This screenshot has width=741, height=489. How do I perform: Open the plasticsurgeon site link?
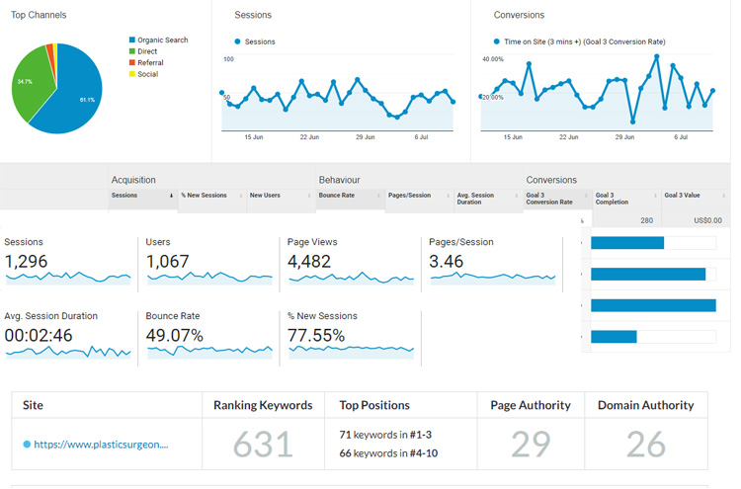pyautogui.click(x=101, y=445)
